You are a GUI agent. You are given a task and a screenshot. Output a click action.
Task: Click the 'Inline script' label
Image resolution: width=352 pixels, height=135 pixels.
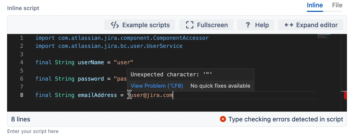(23, 8)
